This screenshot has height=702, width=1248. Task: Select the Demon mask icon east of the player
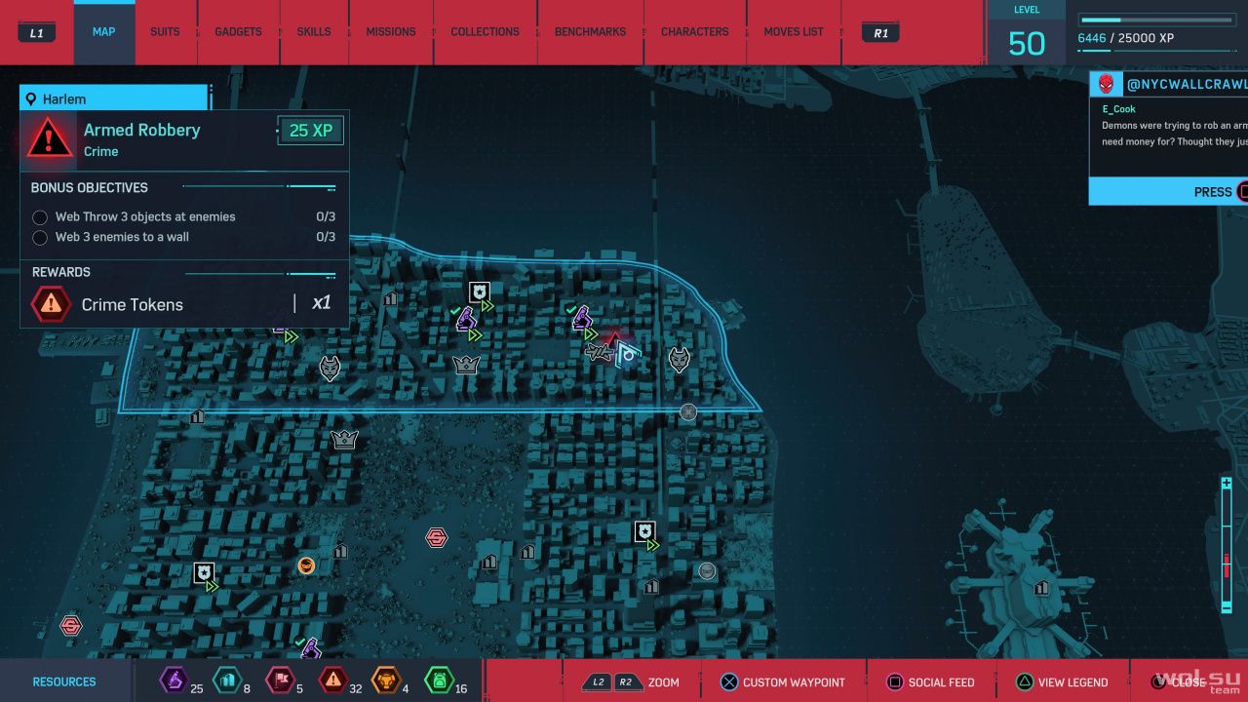click(680, 360)
